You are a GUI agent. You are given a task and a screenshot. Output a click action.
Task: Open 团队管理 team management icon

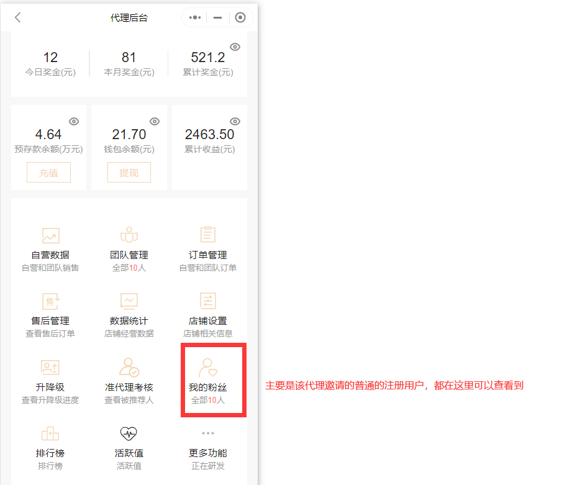tap(129, 236)
